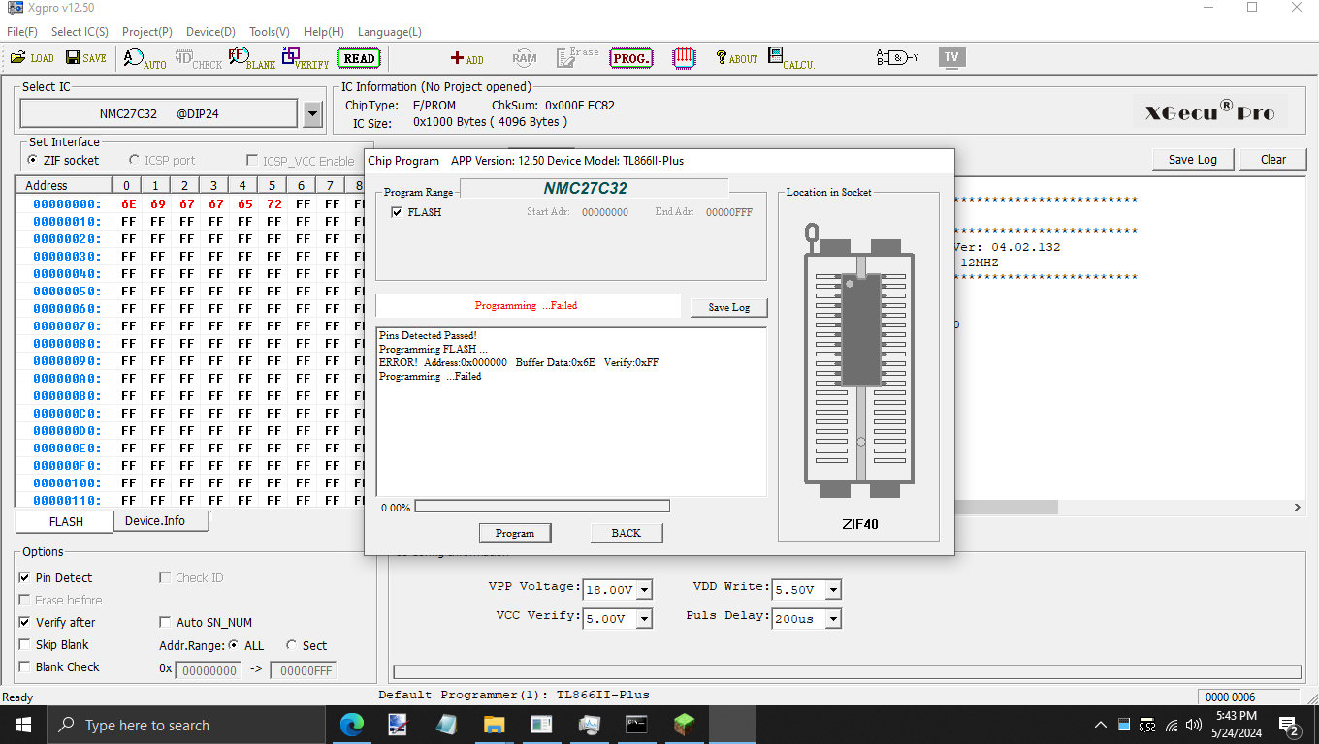This screenshot has height=744, width=1319.
Task: Click the VERIFY toolbar icon
Action: coord(306,59)
